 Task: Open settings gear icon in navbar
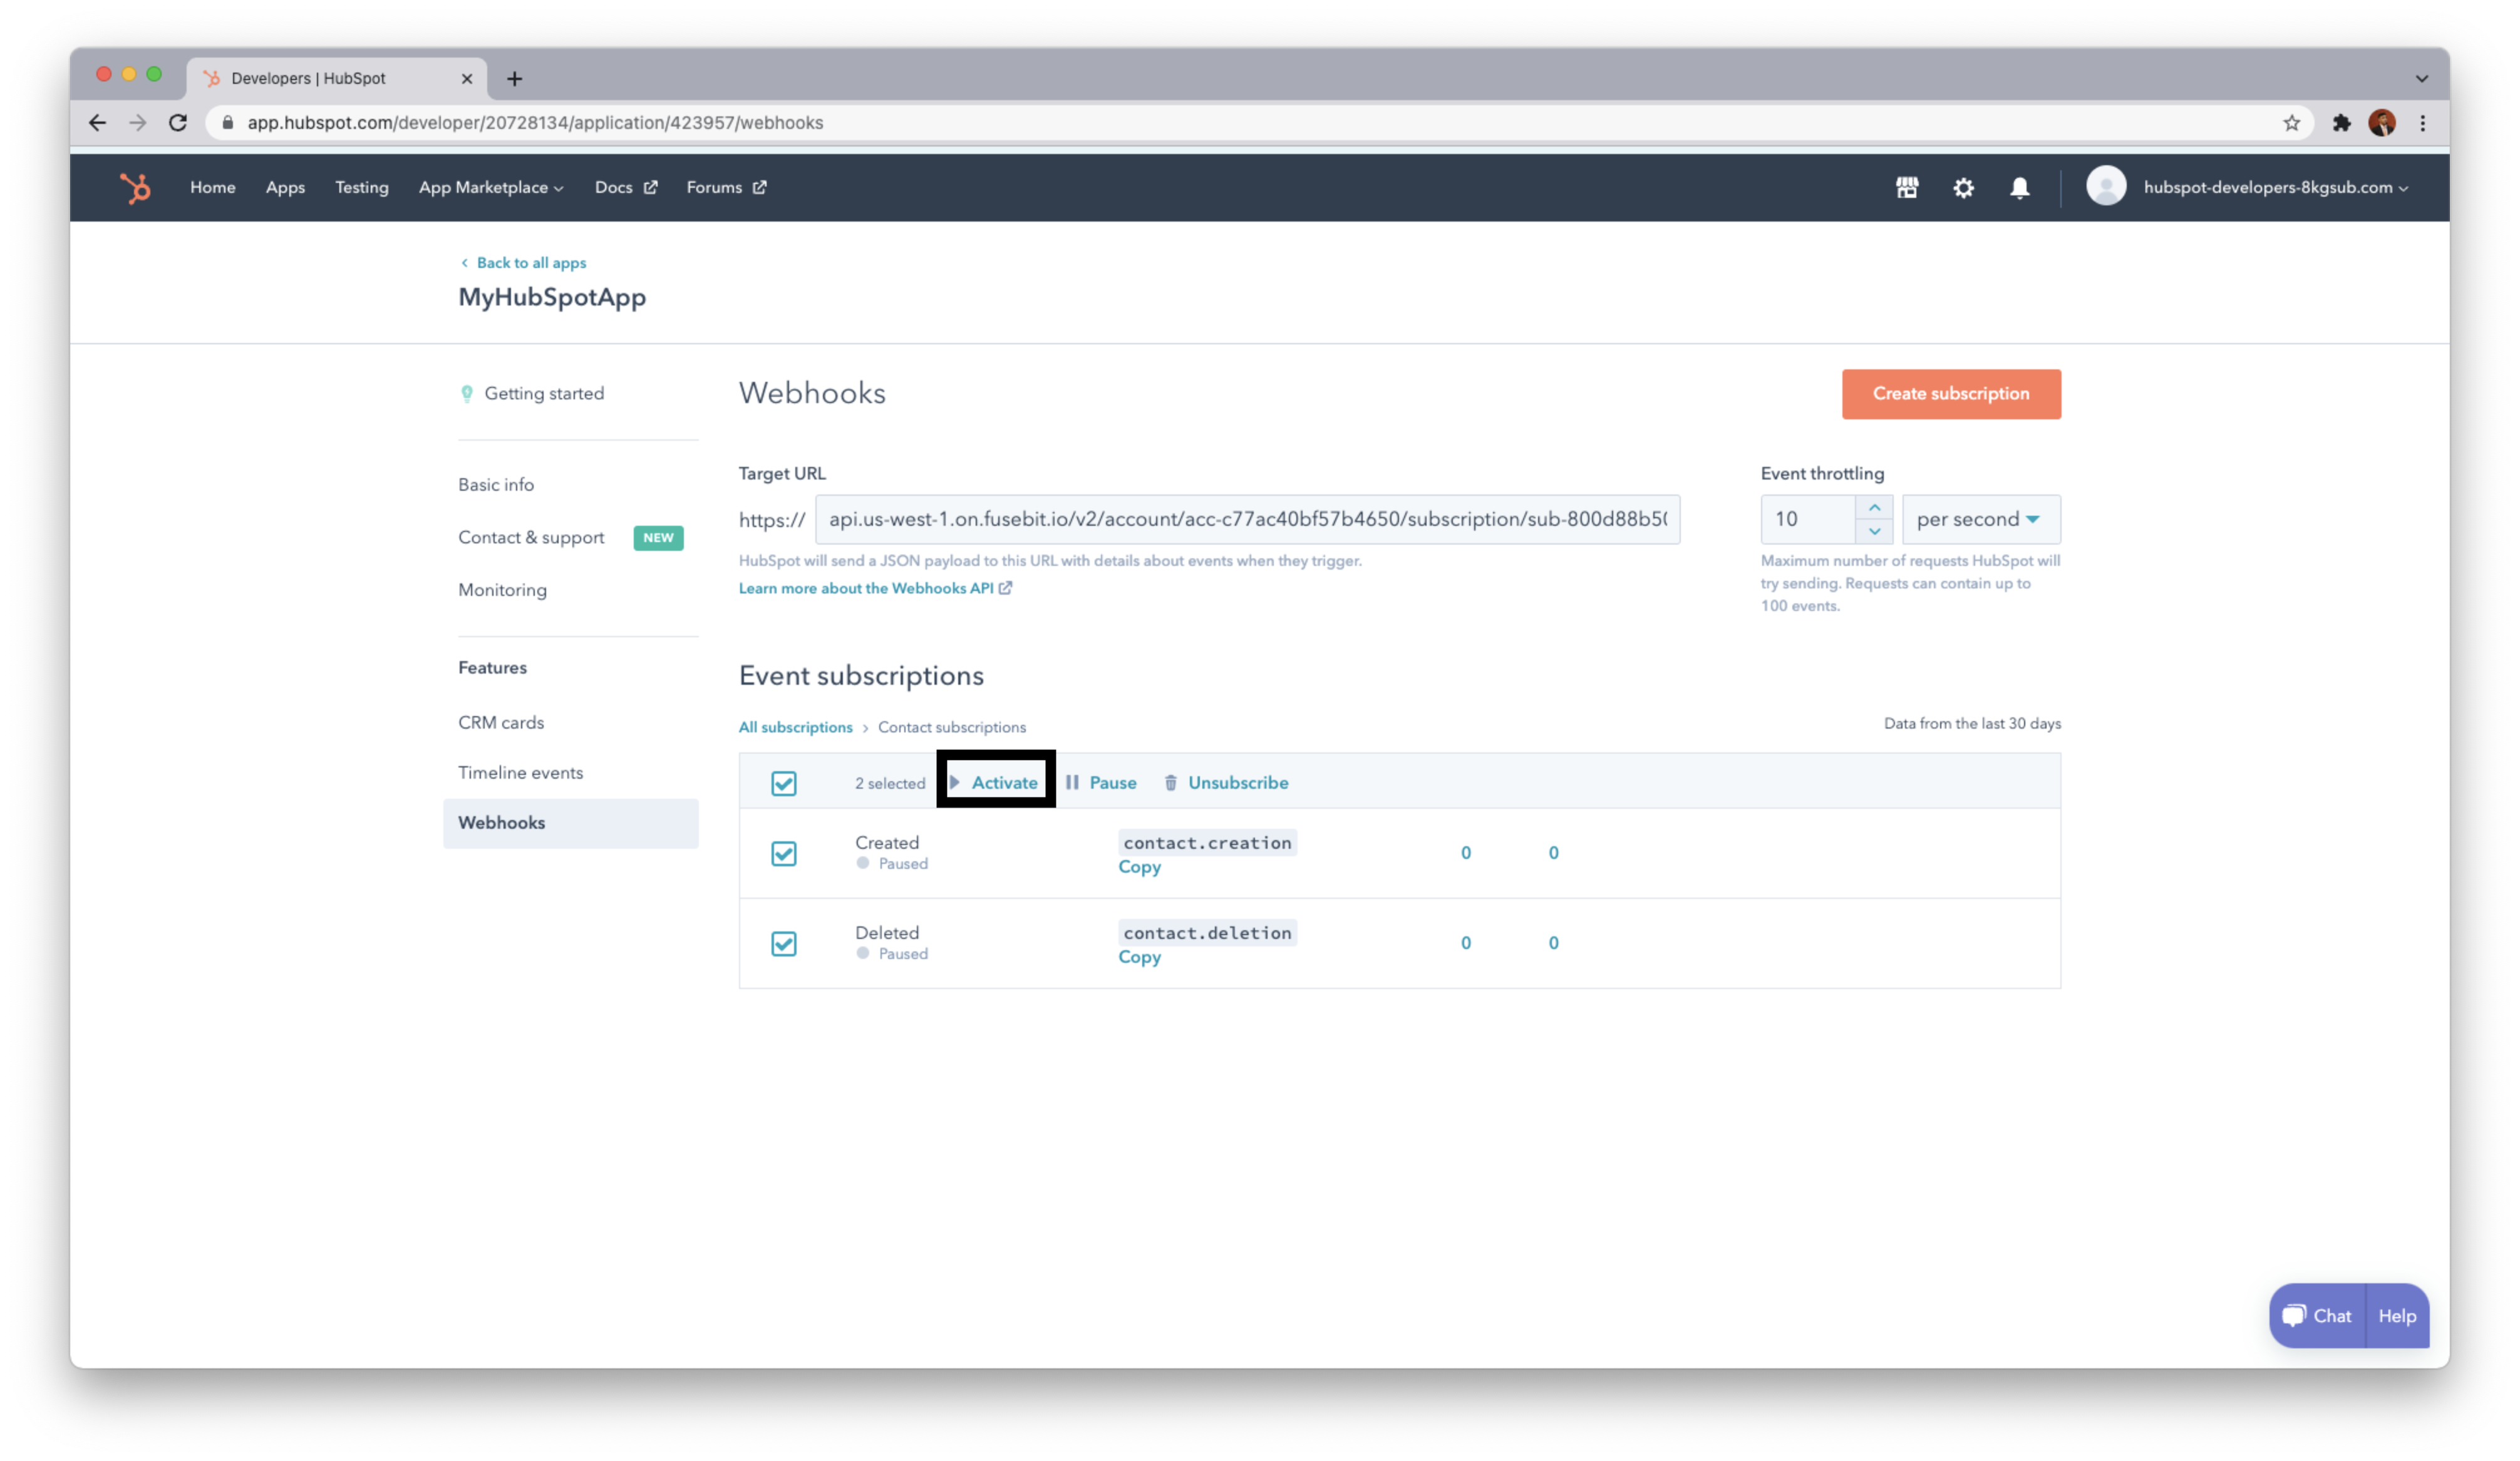pyautogui.click(x=1963, y=188)
